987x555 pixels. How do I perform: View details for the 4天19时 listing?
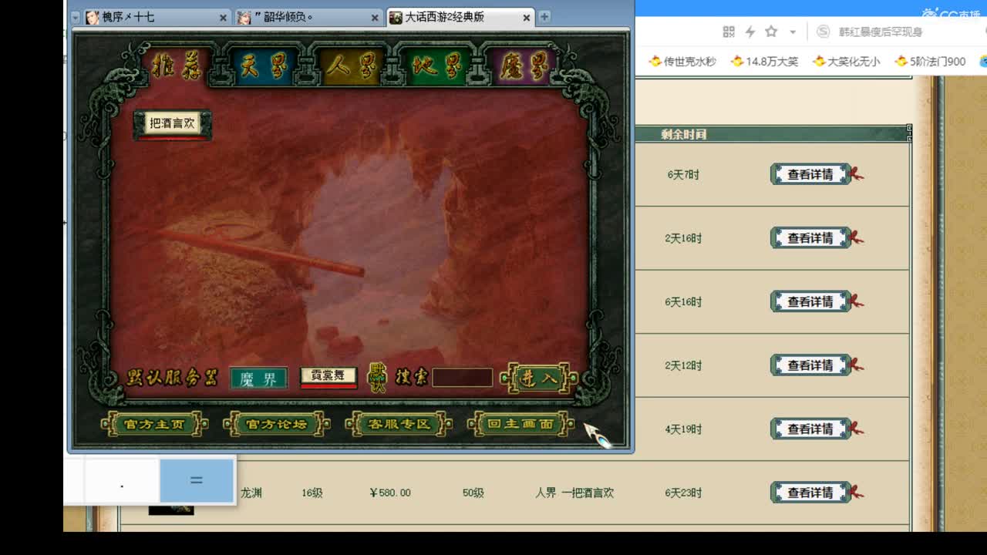(810, 429)
